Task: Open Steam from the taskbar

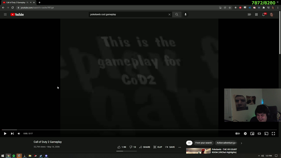Action: click(41, 156)
